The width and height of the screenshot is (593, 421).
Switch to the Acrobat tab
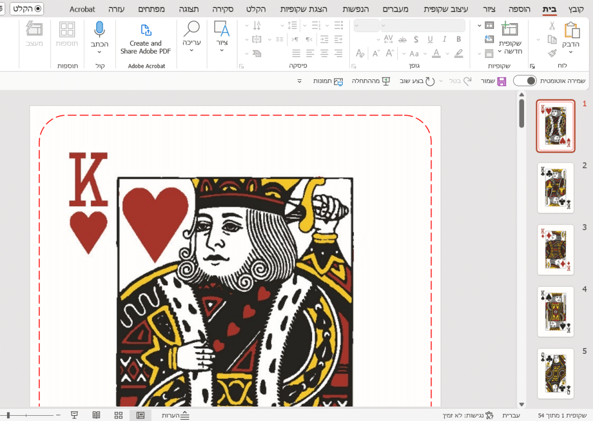[x=82, y=9]
